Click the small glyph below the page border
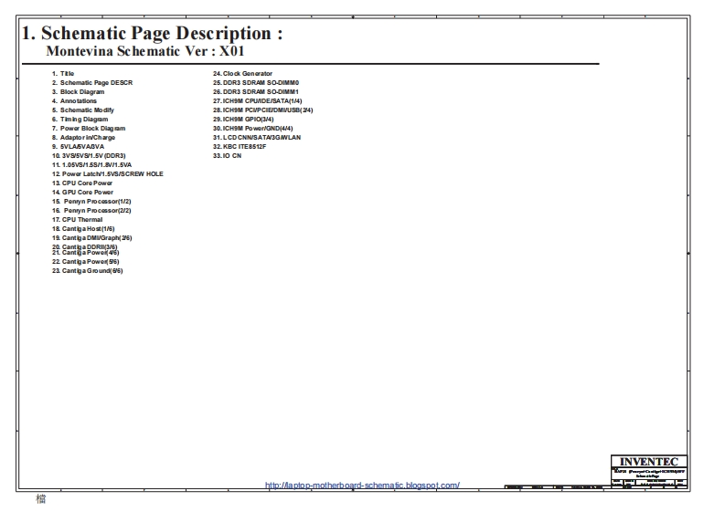This screenshot has height=512, width=725. 40,501
